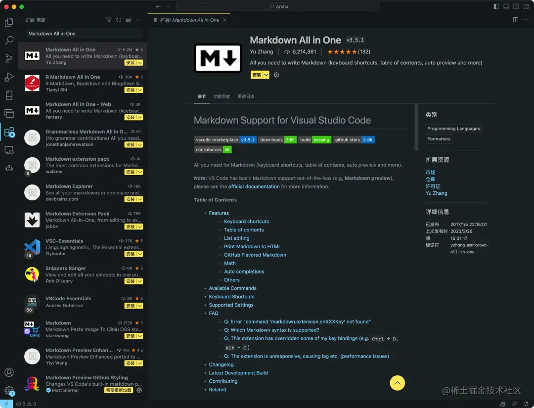Select Grammarless Markdown All in One extension

(x=83, y=138)
